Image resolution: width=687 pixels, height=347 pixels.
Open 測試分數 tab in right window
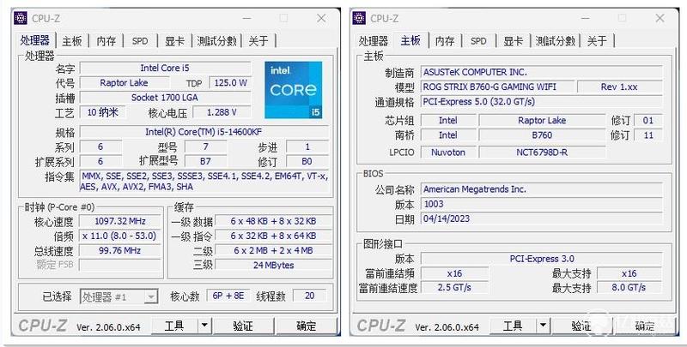tap(556, 41)
